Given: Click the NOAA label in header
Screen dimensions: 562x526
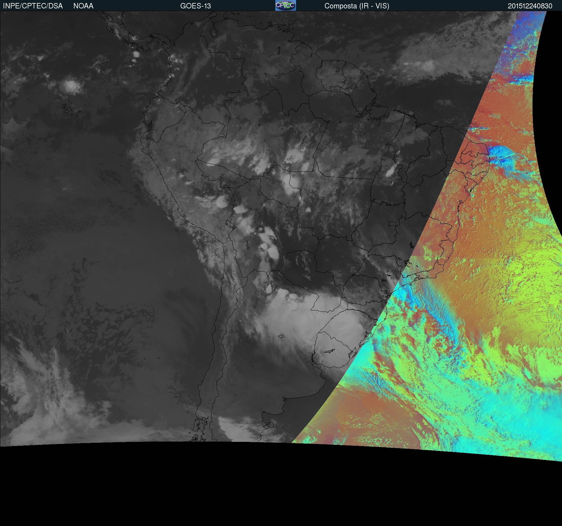Looking at the screenshot, I should [x=83, y=6].
